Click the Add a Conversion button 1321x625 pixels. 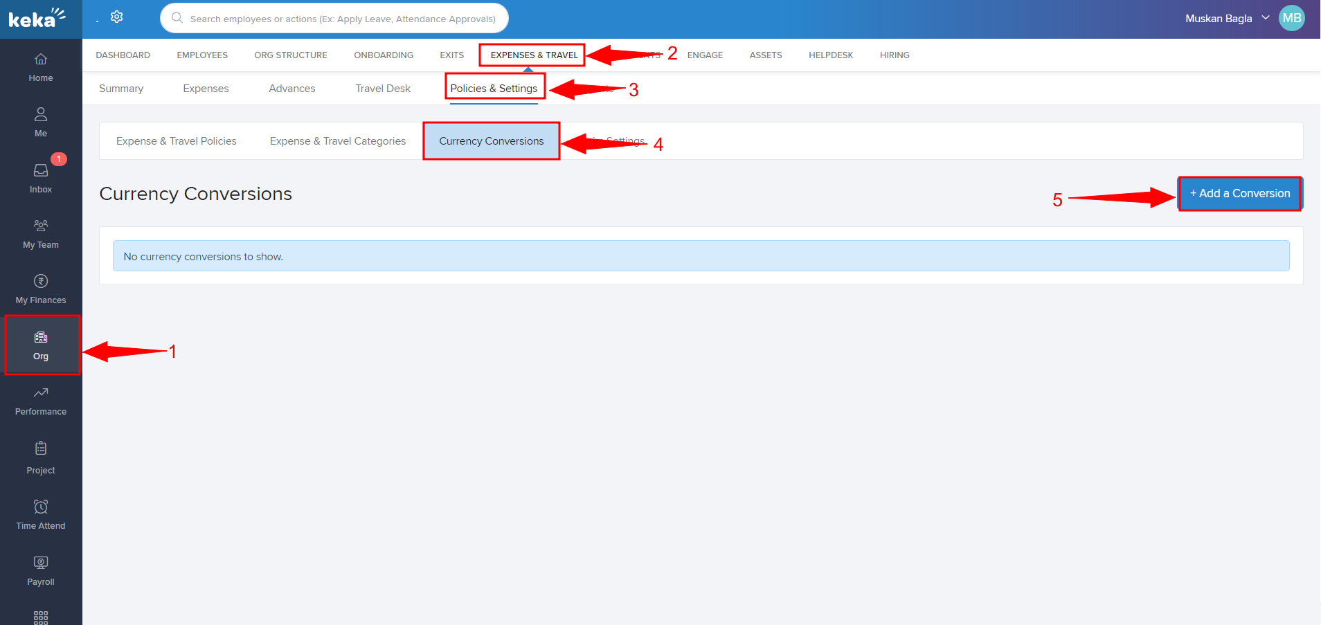pyautogui.click(x=1239, y=194)
